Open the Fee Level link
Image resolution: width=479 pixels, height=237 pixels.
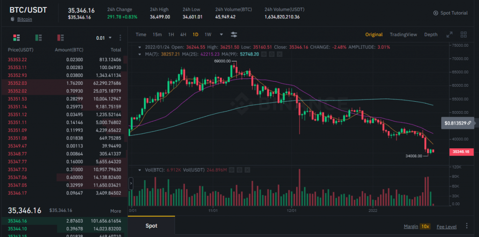point(447,226)
